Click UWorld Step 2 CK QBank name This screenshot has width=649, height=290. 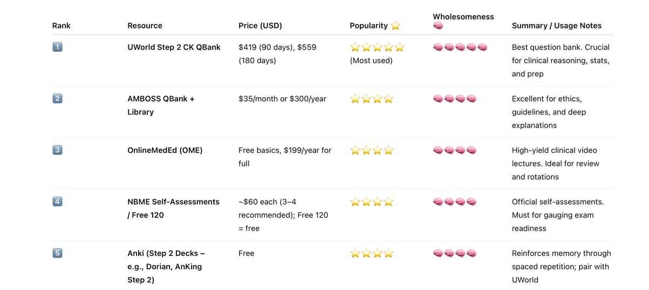click(x=174, y=47)
